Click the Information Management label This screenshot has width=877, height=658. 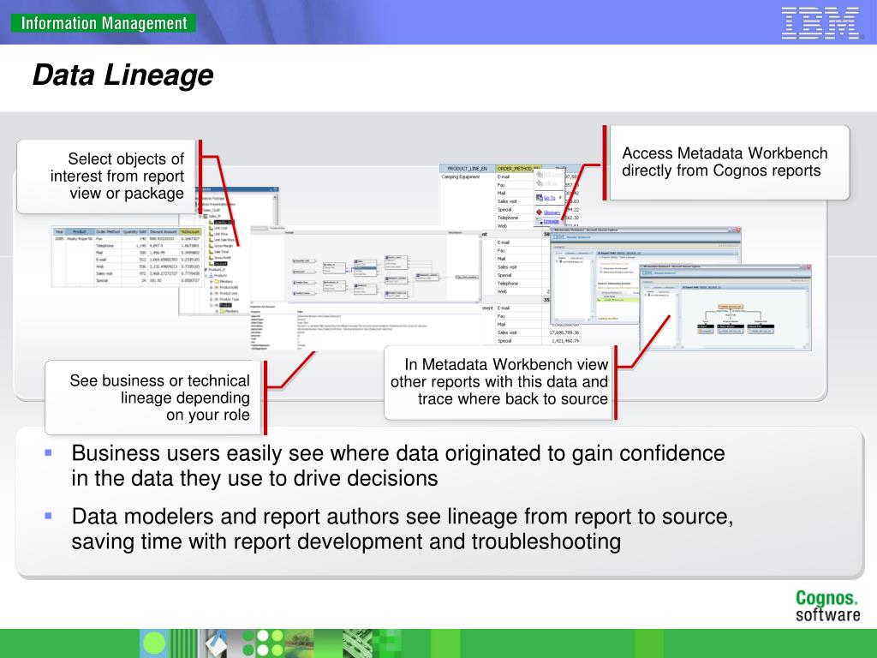click(x=104, y=23)
